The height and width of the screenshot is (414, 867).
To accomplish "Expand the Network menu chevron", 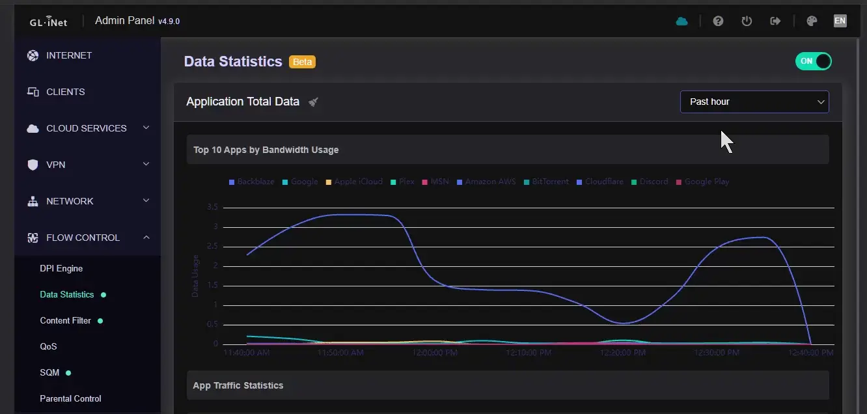I will 146,200.
